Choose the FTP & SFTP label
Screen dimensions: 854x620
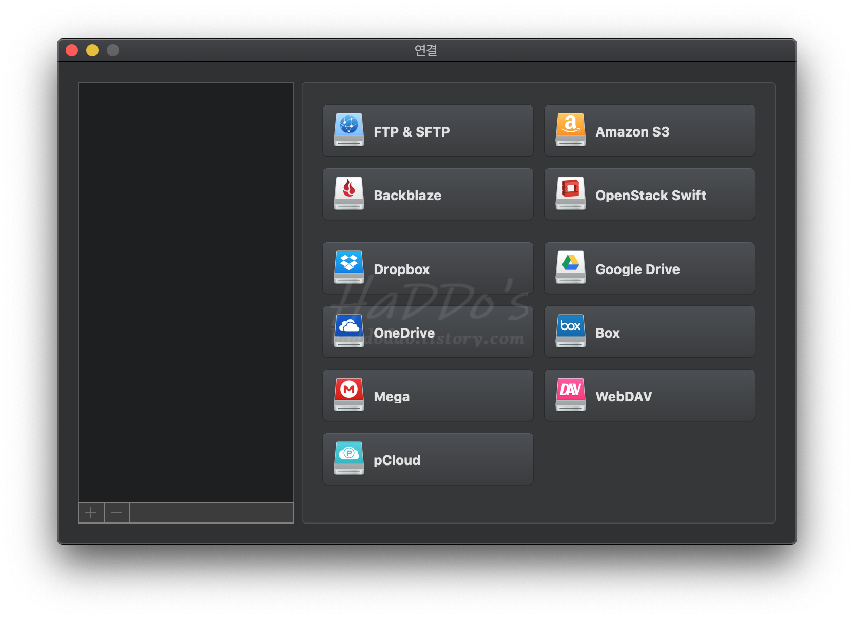(412, 132)
